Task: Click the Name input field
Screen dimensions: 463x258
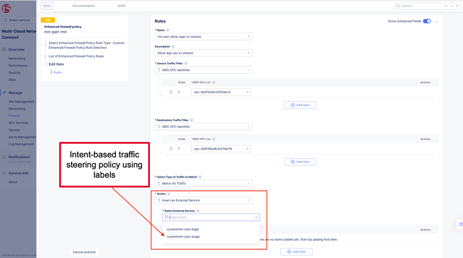Action: pyautogui.click(x=204, y=36)
